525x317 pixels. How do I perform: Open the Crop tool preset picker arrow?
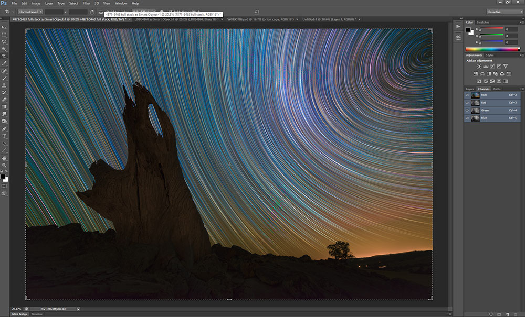[x=13, y=12]
